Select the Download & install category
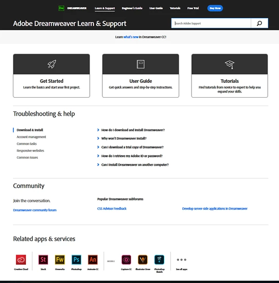The image size is (279, 283). (x=30, y=130)
